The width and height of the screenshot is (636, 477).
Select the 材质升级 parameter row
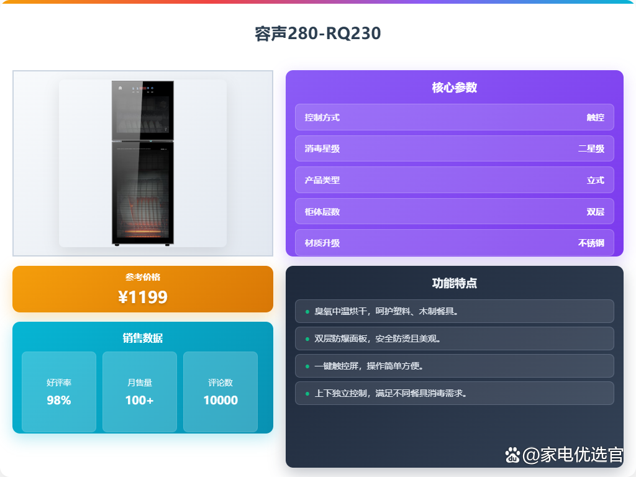(x=454, y=243)
